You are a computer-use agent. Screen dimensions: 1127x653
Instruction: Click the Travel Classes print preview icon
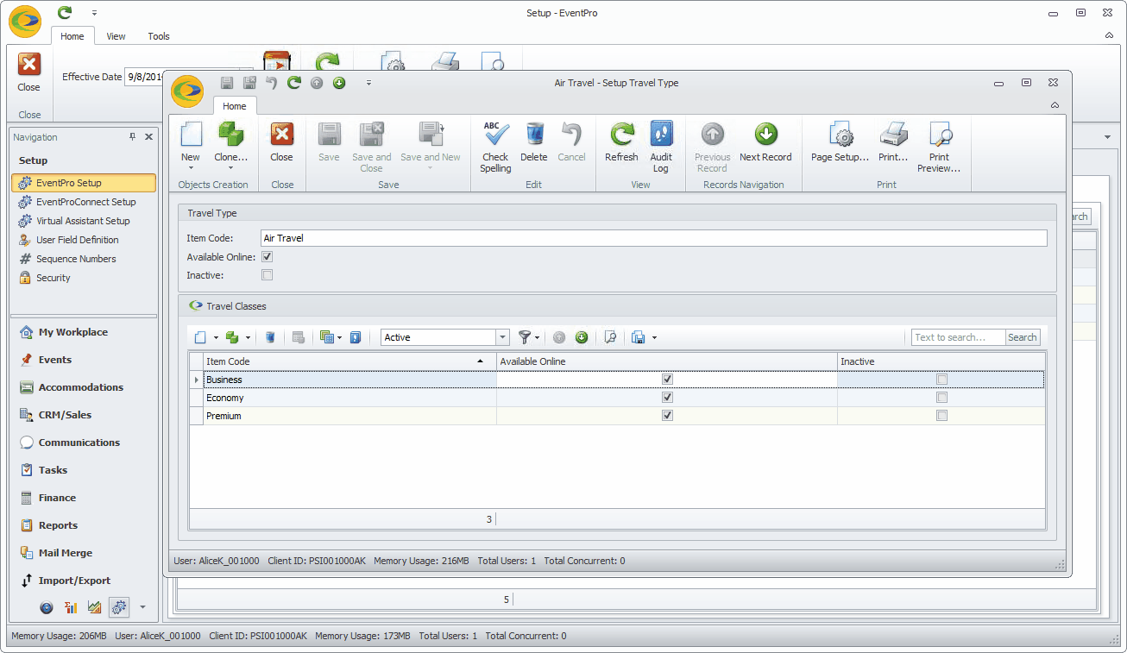point(610,337)
